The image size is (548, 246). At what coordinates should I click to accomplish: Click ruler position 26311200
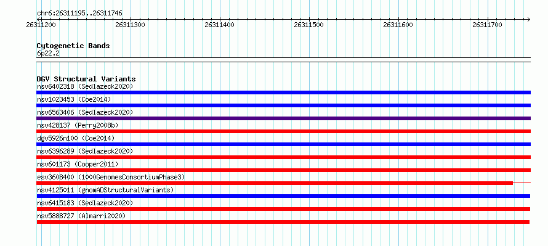pyautogui.click(x=41, y=25)
